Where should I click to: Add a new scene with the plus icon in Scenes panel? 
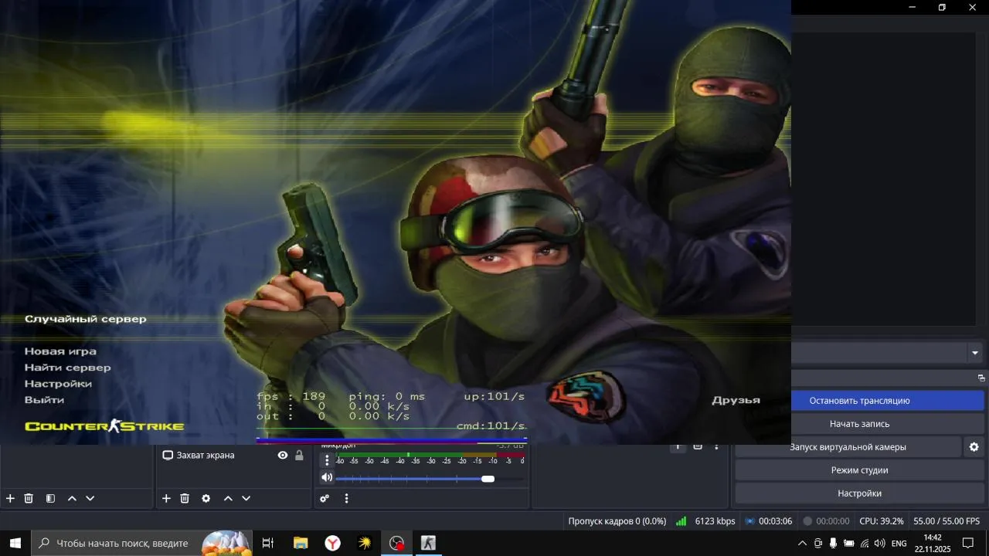tap(10, 499)
